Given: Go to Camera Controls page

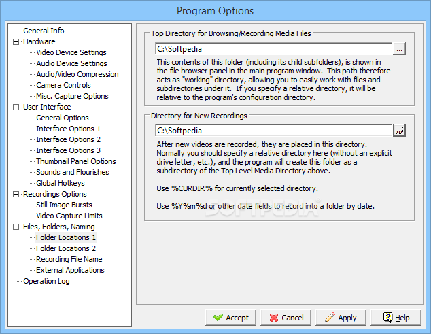Looking at the screenshot, I should [x=63, y=85].
